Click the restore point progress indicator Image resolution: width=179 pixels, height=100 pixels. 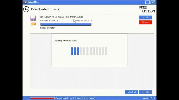click(x=89, y=51)
